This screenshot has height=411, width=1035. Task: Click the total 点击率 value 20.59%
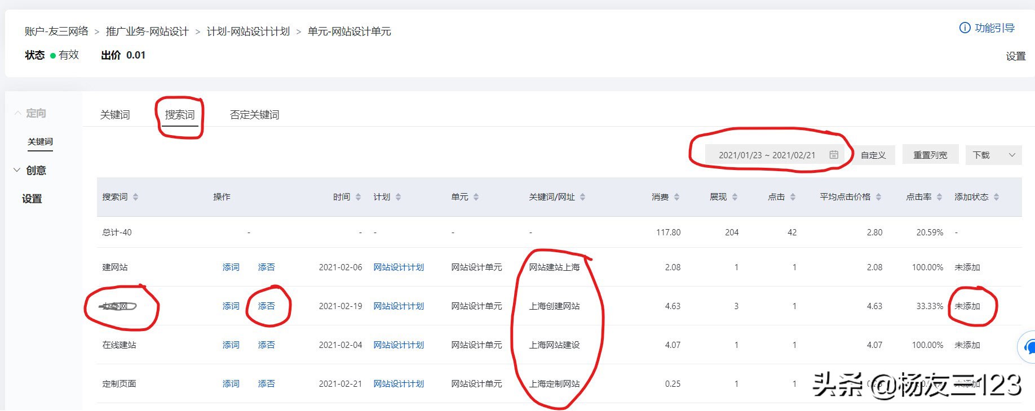(x=930, y=233)
